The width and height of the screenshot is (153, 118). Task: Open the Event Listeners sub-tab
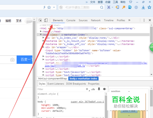click(56, 84)
